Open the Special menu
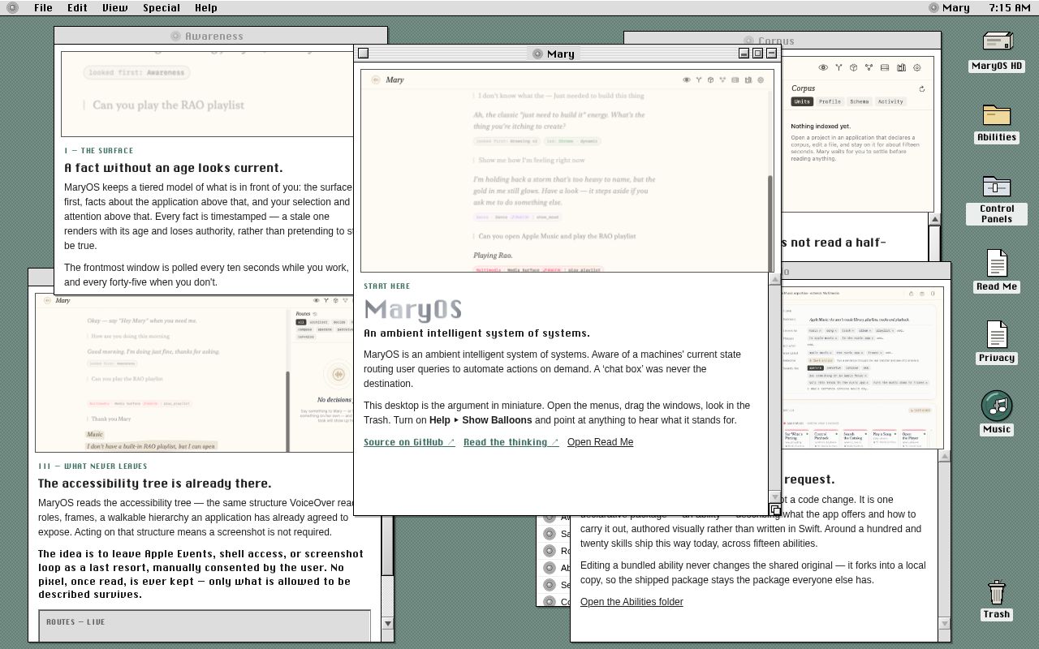The width and height of the screenshot is (1039, 649). pos(162,7)
